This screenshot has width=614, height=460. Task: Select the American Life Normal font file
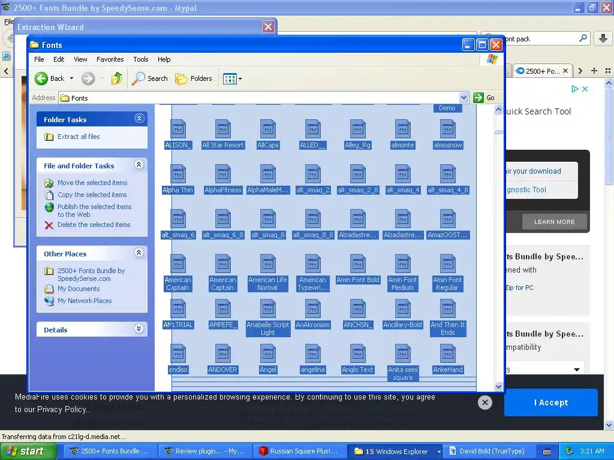point(268,273)
